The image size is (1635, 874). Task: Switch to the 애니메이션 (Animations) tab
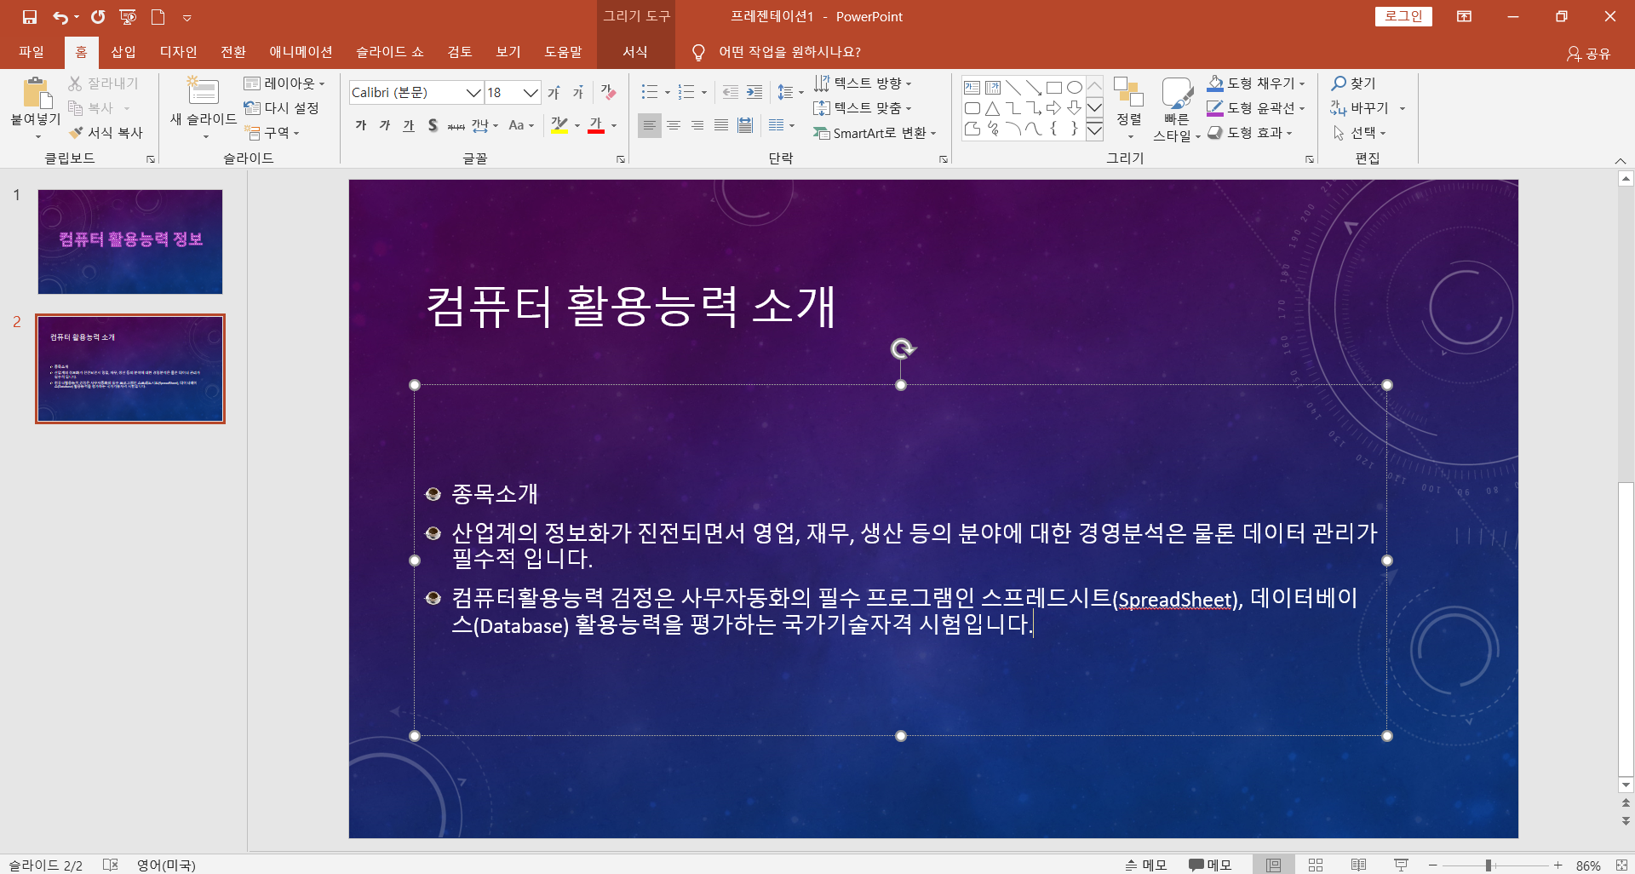tap(301, 52)
